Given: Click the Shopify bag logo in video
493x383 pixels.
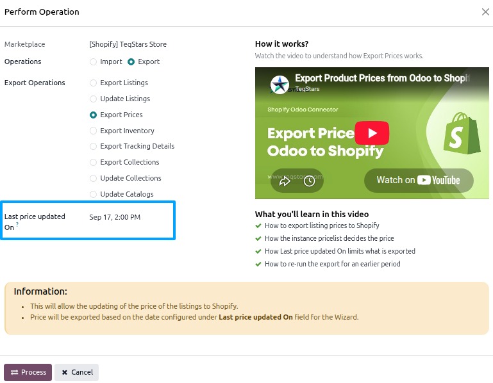Looking at the screenshot, I should tap(462, 133).
